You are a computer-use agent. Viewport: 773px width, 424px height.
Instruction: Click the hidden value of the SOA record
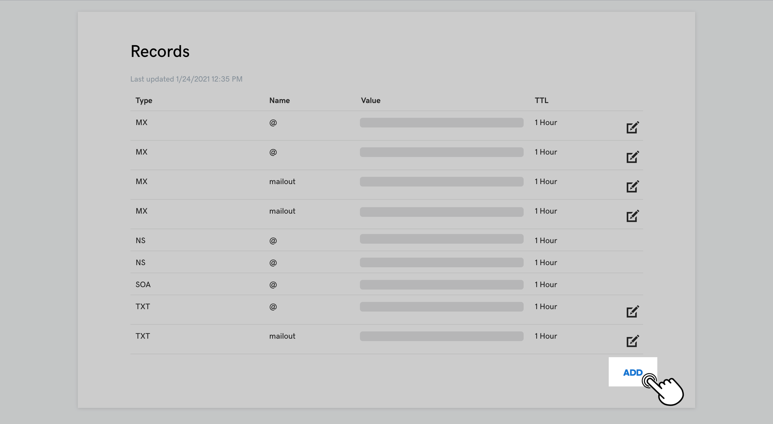442,284
